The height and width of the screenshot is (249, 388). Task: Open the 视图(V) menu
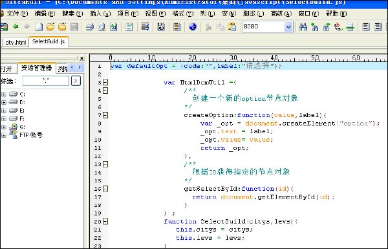click(x=155, y=14)
